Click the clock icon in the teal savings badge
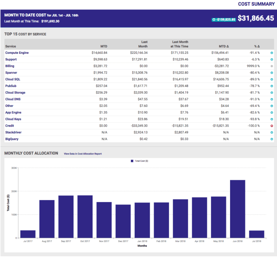The image size is (277, 260). [x=214, y=19]
